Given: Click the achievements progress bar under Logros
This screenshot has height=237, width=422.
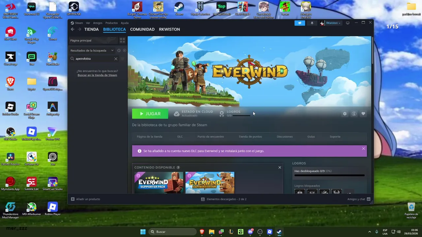Looking at the screenshot, I should [x=329, y=175].
